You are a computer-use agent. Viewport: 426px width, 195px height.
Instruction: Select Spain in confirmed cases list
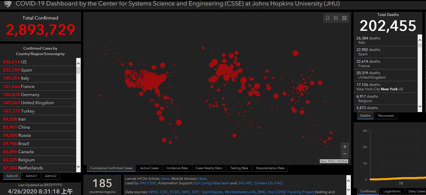38,70
